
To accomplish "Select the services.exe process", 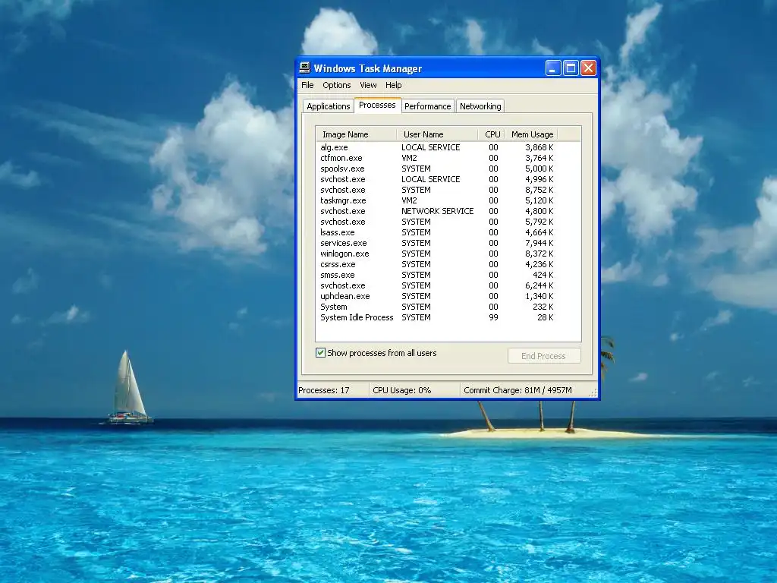I will click(x=448, y=243).
